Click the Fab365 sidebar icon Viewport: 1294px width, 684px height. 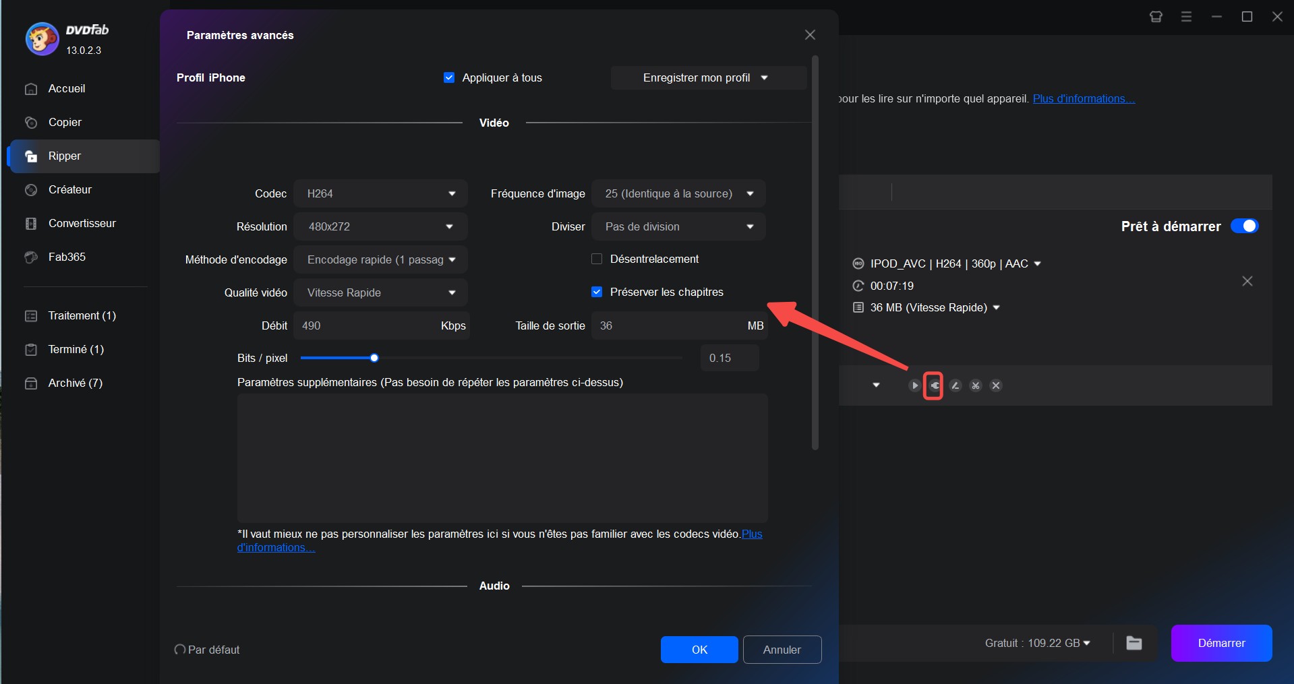pyautogui.click(x=31, y=257)
